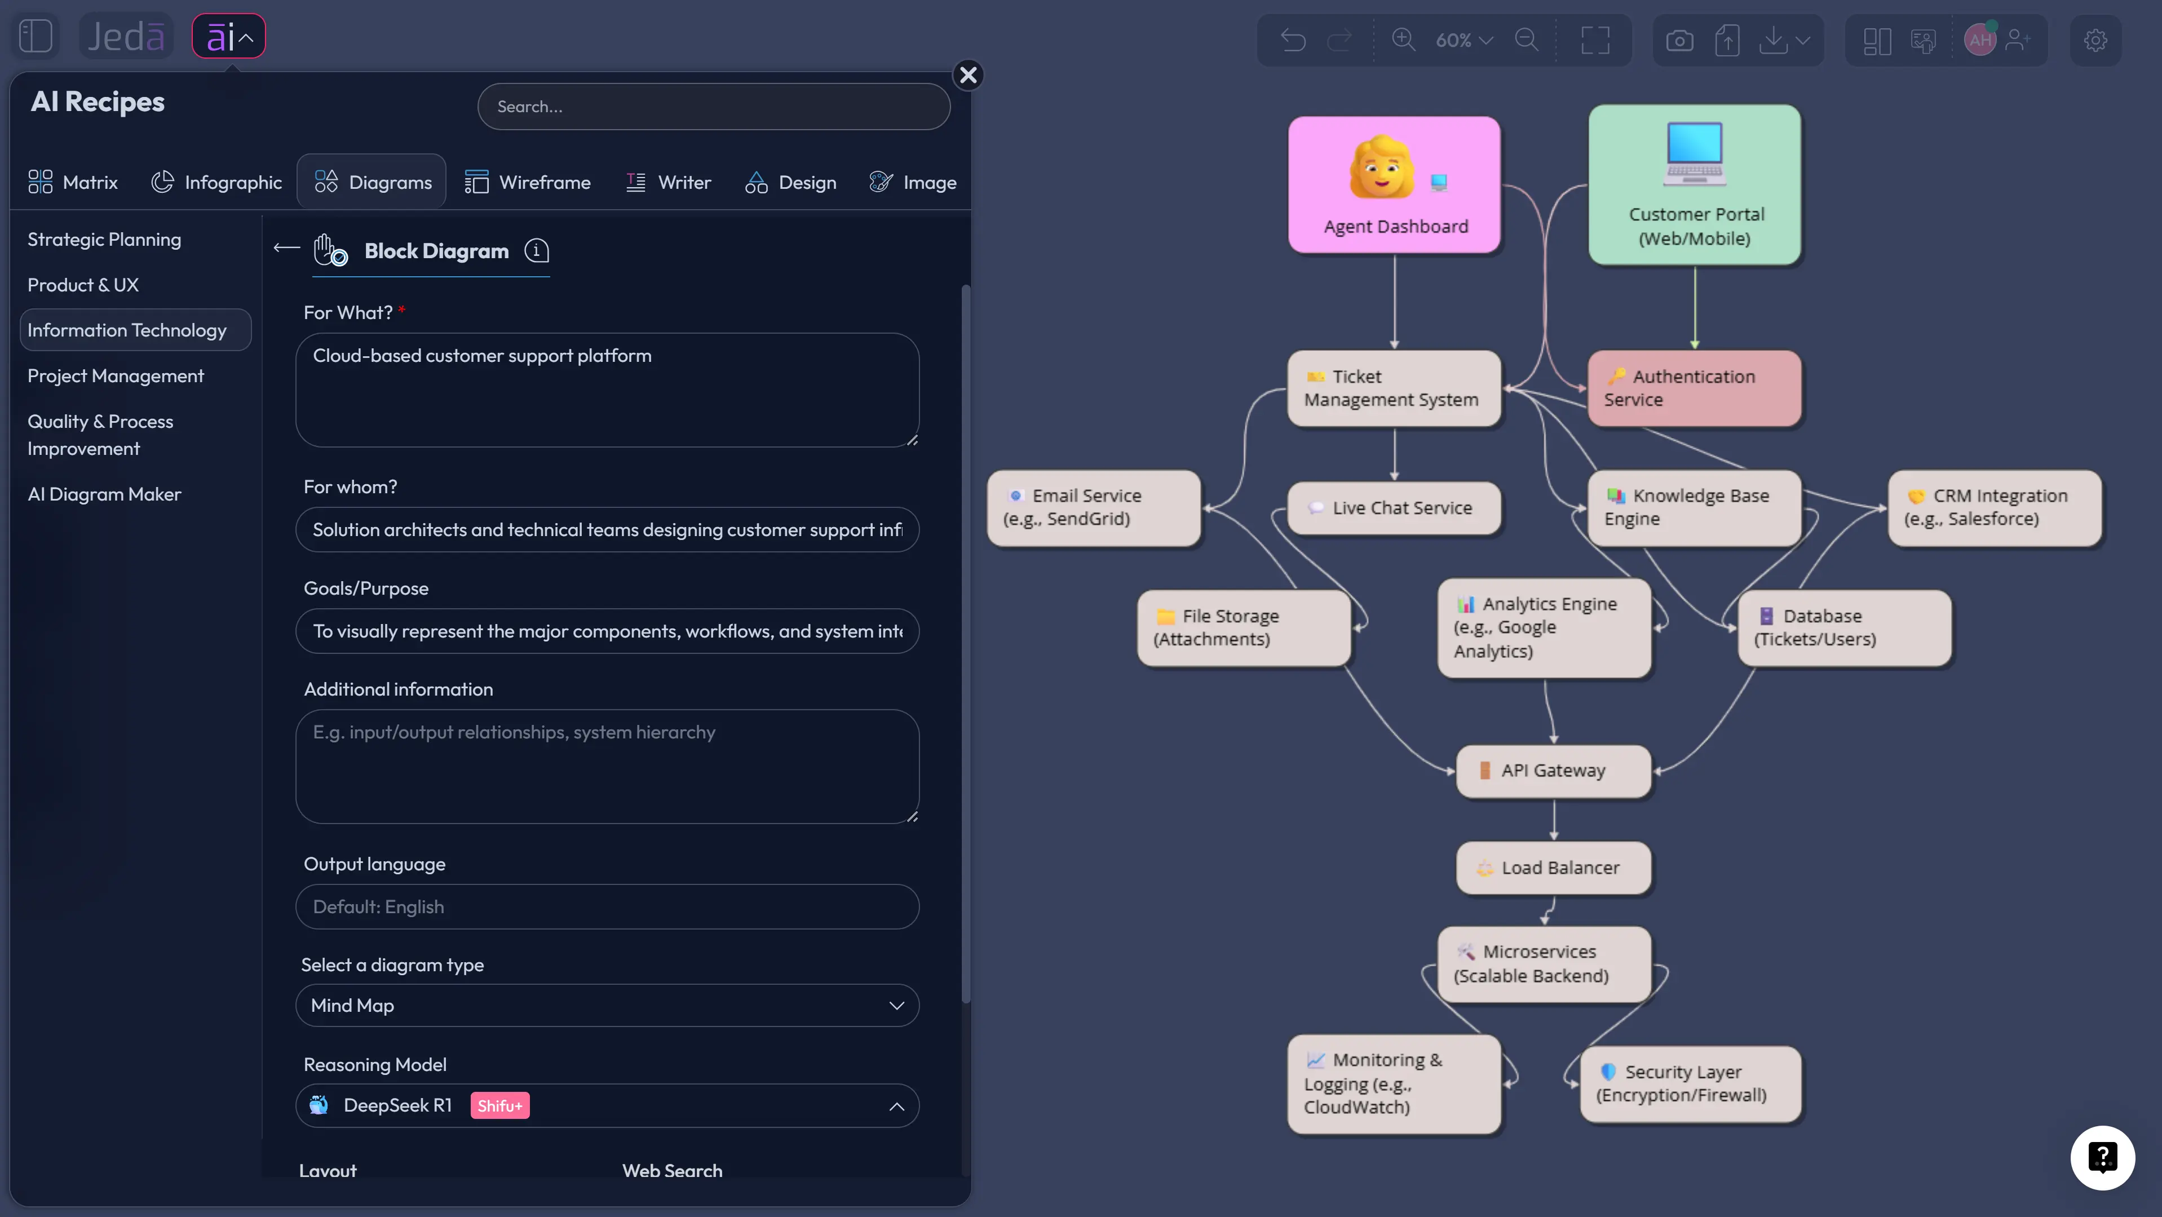The height and width of the screenshot is (1217, 2162).
Task: Select Information Technology category
Action: coord(135,330)
